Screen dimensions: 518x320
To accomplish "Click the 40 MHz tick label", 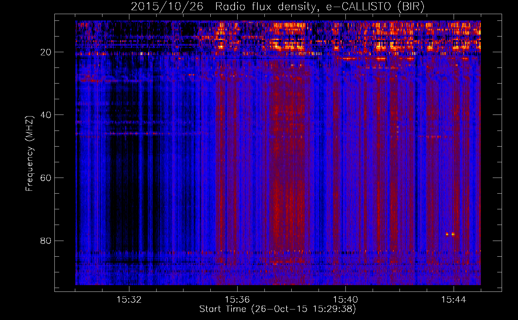I will click(x=46, y=115).
